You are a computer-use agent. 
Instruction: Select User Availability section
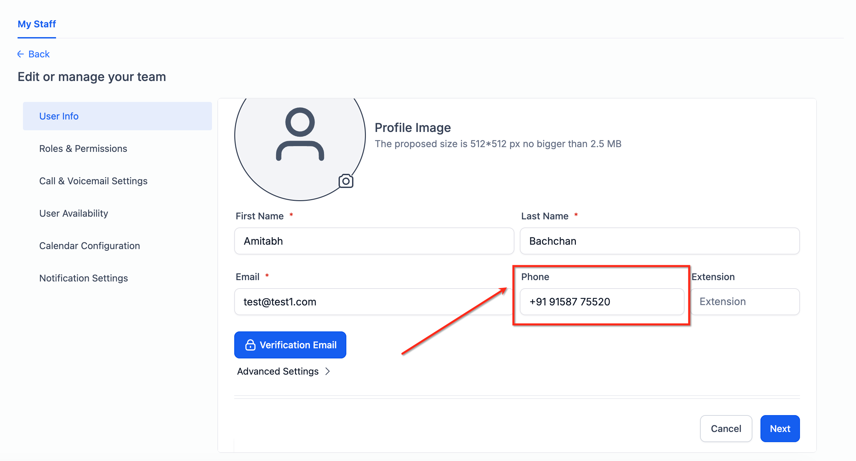(x=74, y=213)
